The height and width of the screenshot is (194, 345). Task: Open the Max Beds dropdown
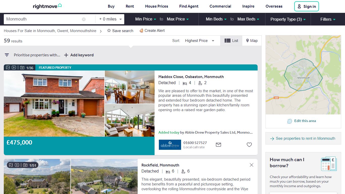248,19
